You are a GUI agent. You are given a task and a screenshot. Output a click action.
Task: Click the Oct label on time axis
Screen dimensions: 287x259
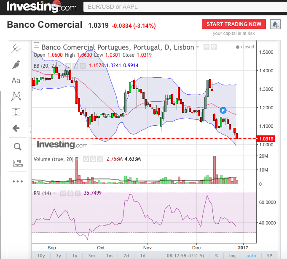101,248
